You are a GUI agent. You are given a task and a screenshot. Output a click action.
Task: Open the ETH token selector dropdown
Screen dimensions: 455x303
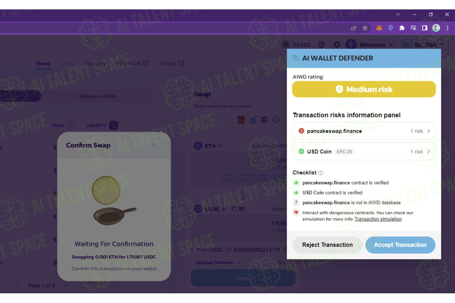click(x=207, y=146)
